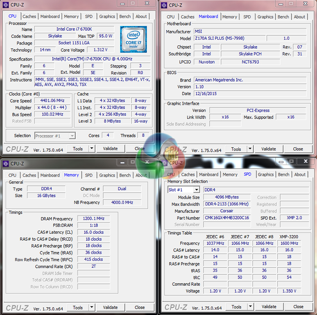Screen dimensions: 317x315
Task: Click Bus Speed value 100.02 MHz
Action: 52,114
